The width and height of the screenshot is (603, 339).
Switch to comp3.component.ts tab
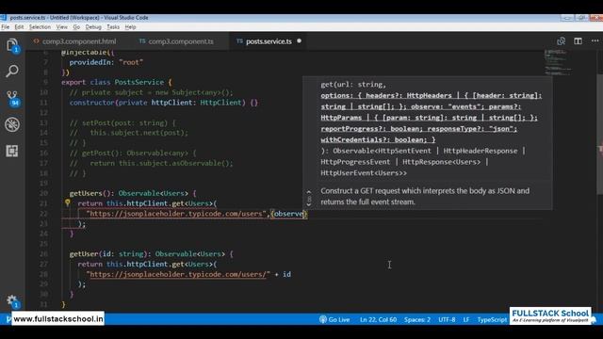point(176,41)
